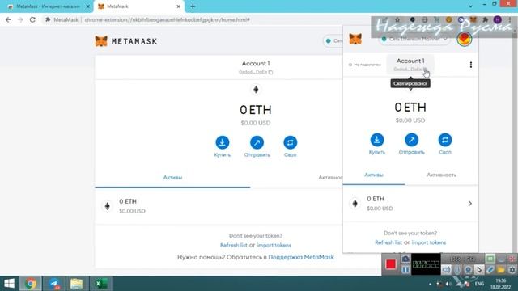Image resolution: width=518 pixels, height=291 pixels.
Task: Click the MetaMask logo on the full page
Action: (x=126, y=41)
